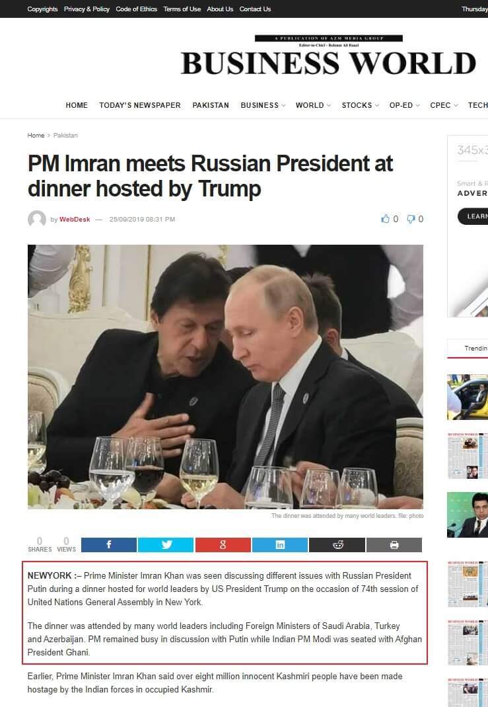488x707 pixels.
Task: Like the article with thumbs-up icon
Action: 390,219
